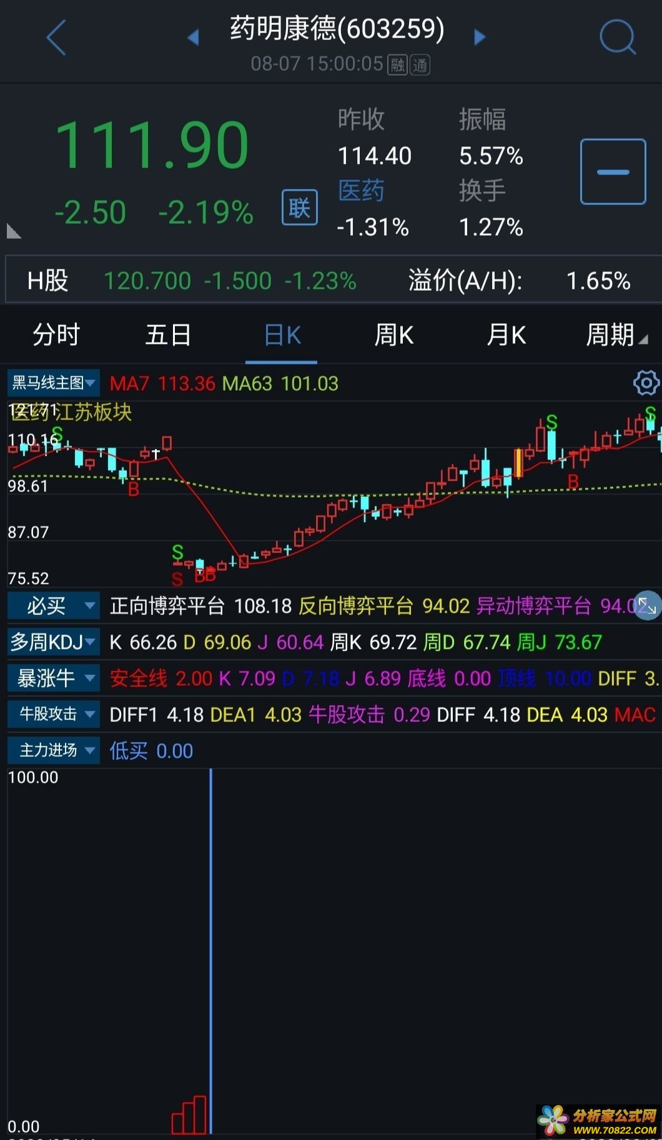Tap red bars in 主力进场 chart

(189, 1114)
